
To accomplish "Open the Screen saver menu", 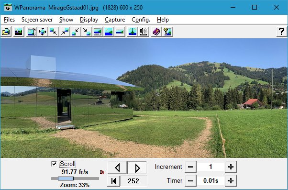I will pyautogui.click(x=37, y=20).
